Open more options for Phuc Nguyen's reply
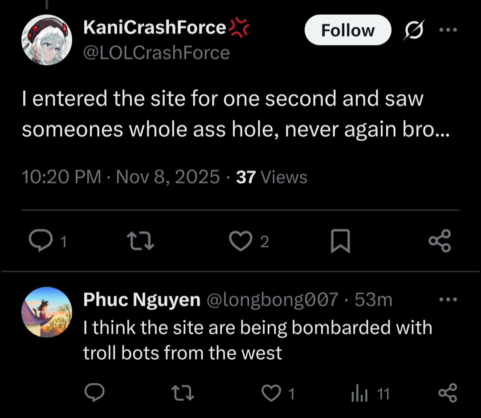This screenshot has height=418, width=481. pyautogui.click(x=448, y=300)
